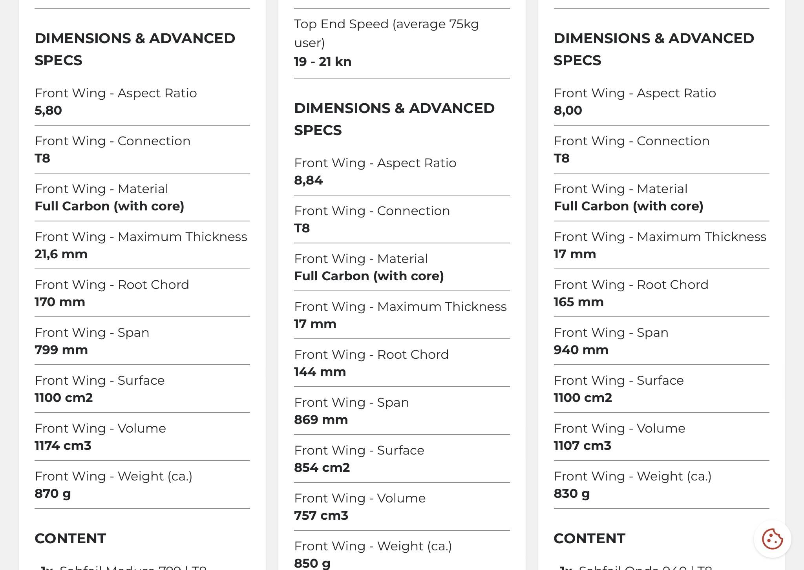Click the 8,84 aspect ratio value

309,180
